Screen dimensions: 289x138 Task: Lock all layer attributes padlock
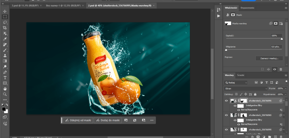click(x=255, y=94)
